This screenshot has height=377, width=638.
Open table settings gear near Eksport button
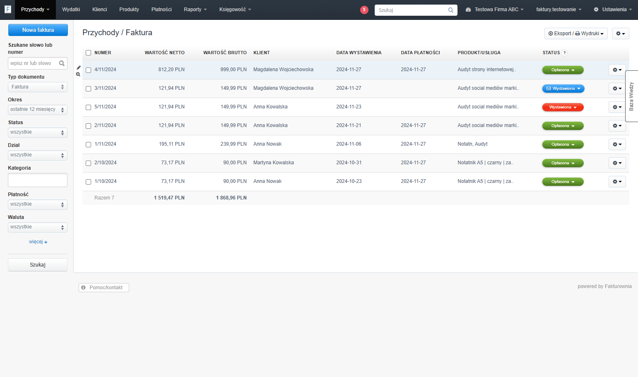pyautogui.click(x=620, y=34)
